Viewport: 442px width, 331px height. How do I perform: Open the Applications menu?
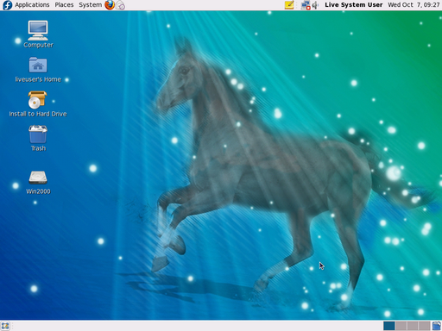(32, 5)
